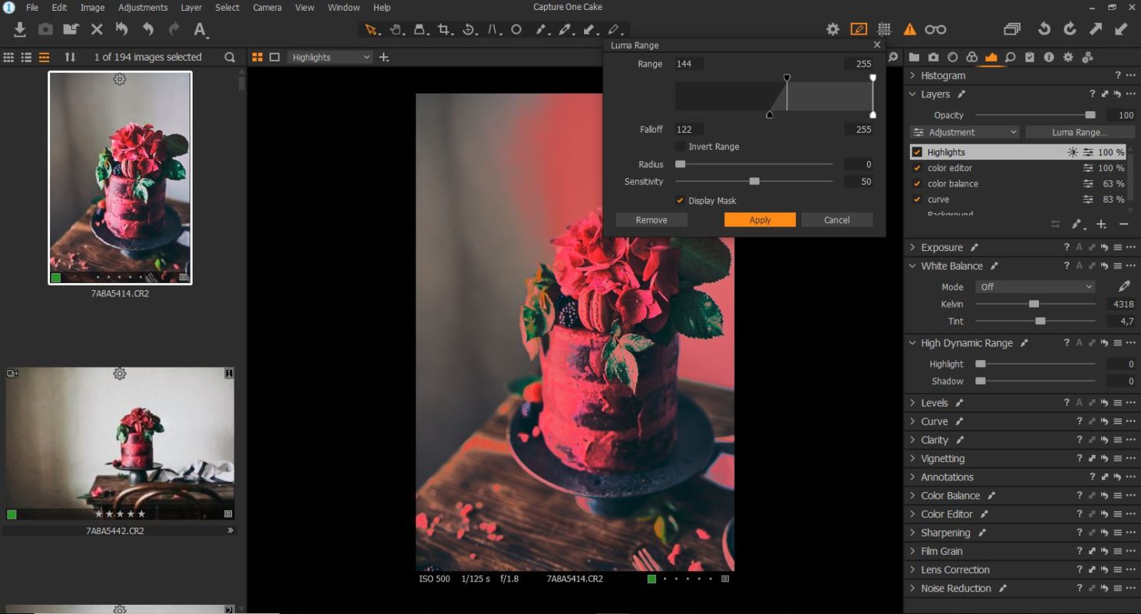
Task: Select the Pan (hand) tool
Action: (396, 29)
